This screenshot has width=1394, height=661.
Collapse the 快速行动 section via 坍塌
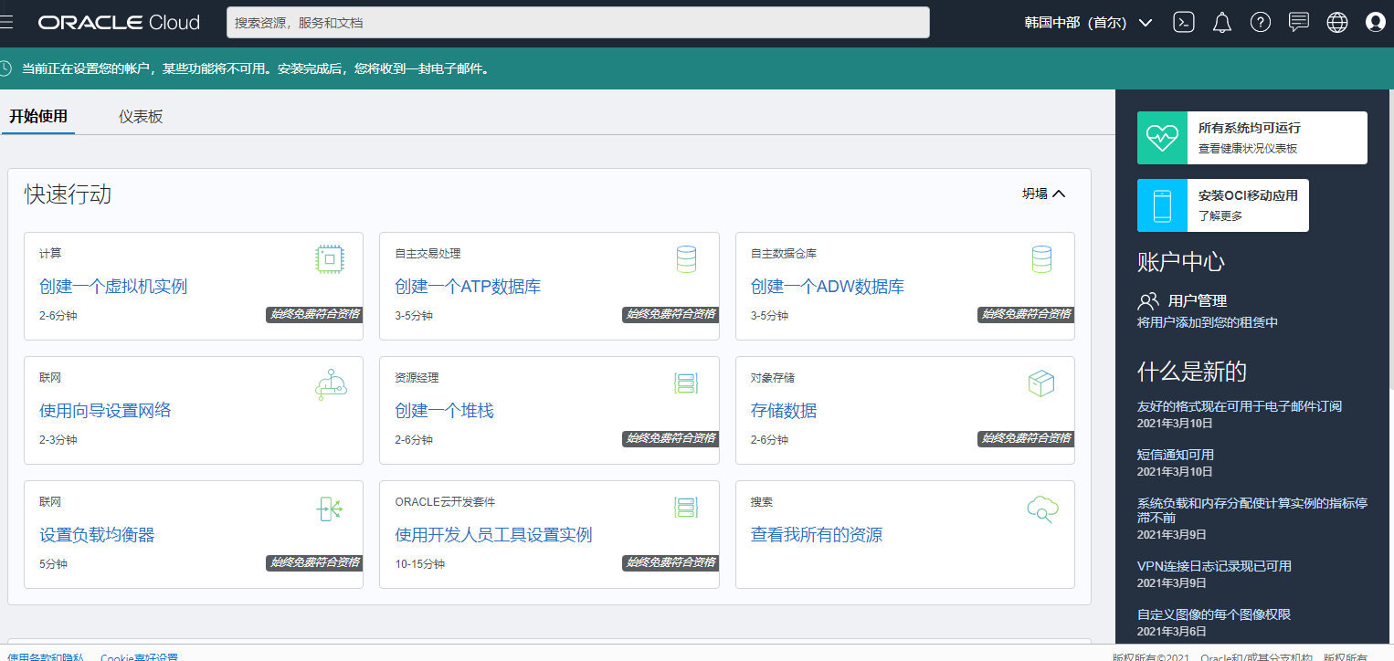coord(1044,194)
